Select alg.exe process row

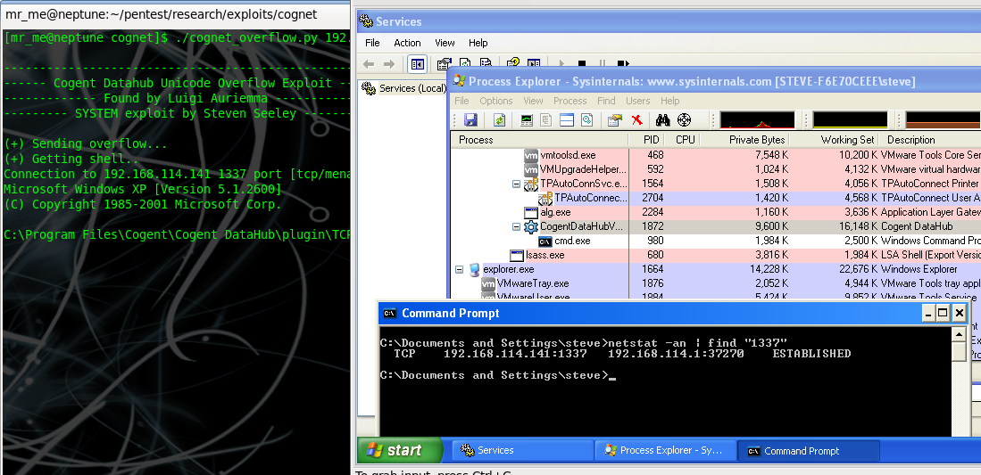coord(716,212)
